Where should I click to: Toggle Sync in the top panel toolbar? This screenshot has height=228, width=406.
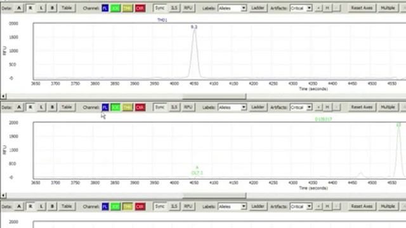tap(160, 8)
